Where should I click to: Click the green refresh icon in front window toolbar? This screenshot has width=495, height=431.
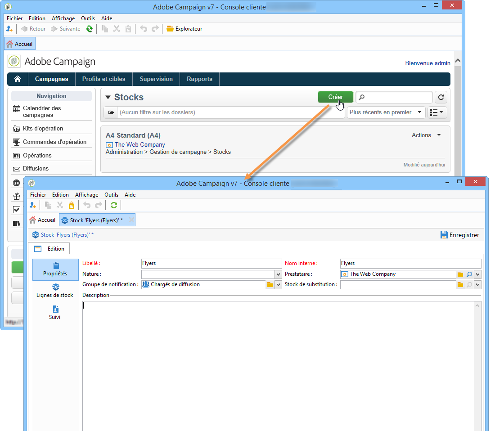point(114,206)
